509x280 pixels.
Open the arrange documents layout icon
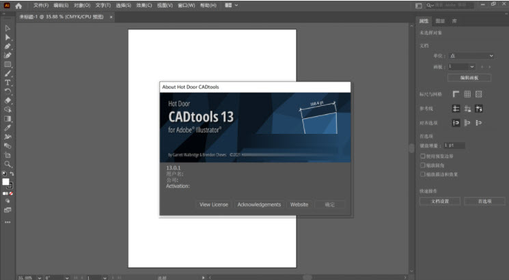[228, 5]
